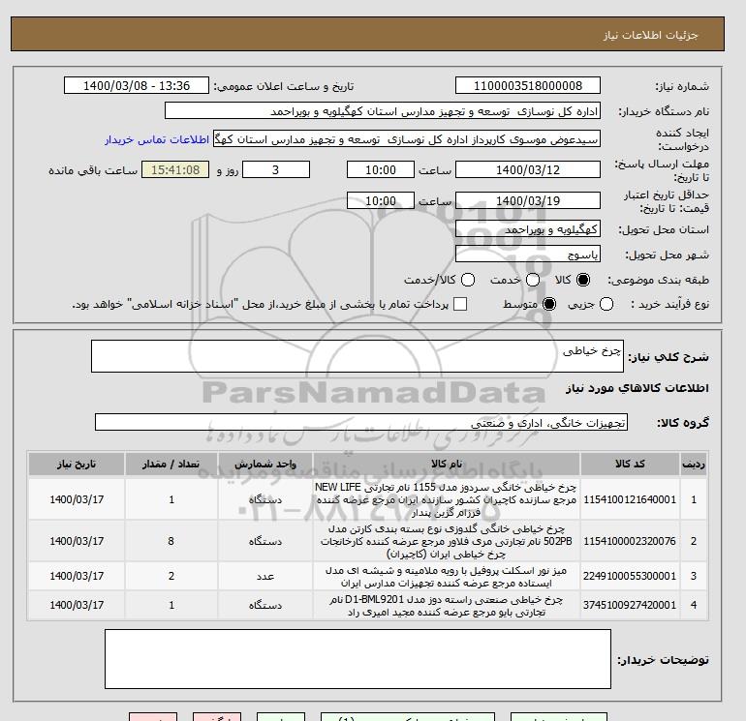Screen dimensions: 746x721
Task: Click the NEW LIFE sewing machine description
Action: coord(447,500)
